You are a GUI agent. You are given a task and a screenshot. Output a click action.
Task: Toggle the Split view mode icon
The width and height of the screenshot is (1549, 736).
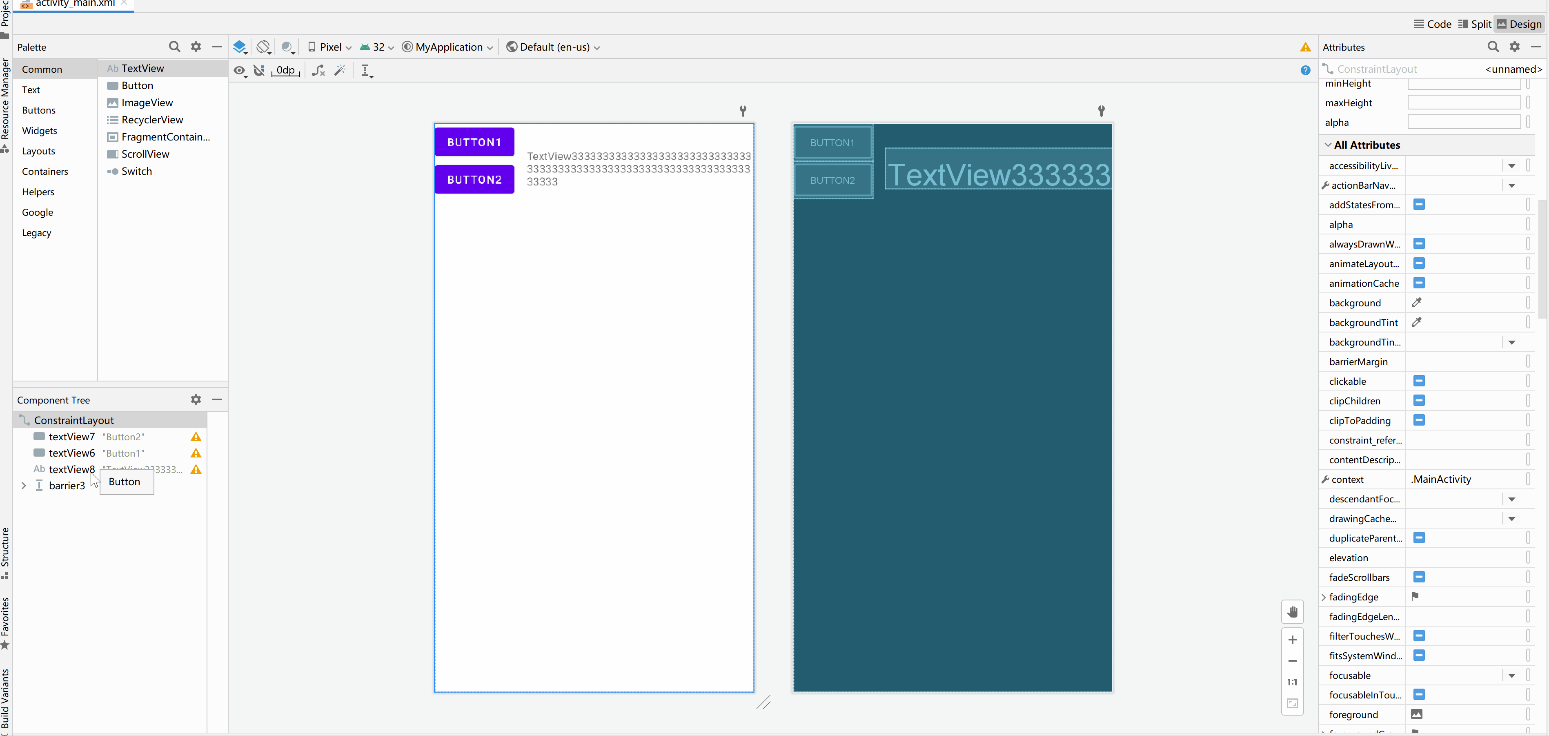(1475, 25)
